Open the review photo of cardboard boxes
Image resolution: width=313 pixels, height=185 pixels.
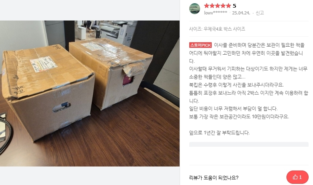click(x=90, y=93)
